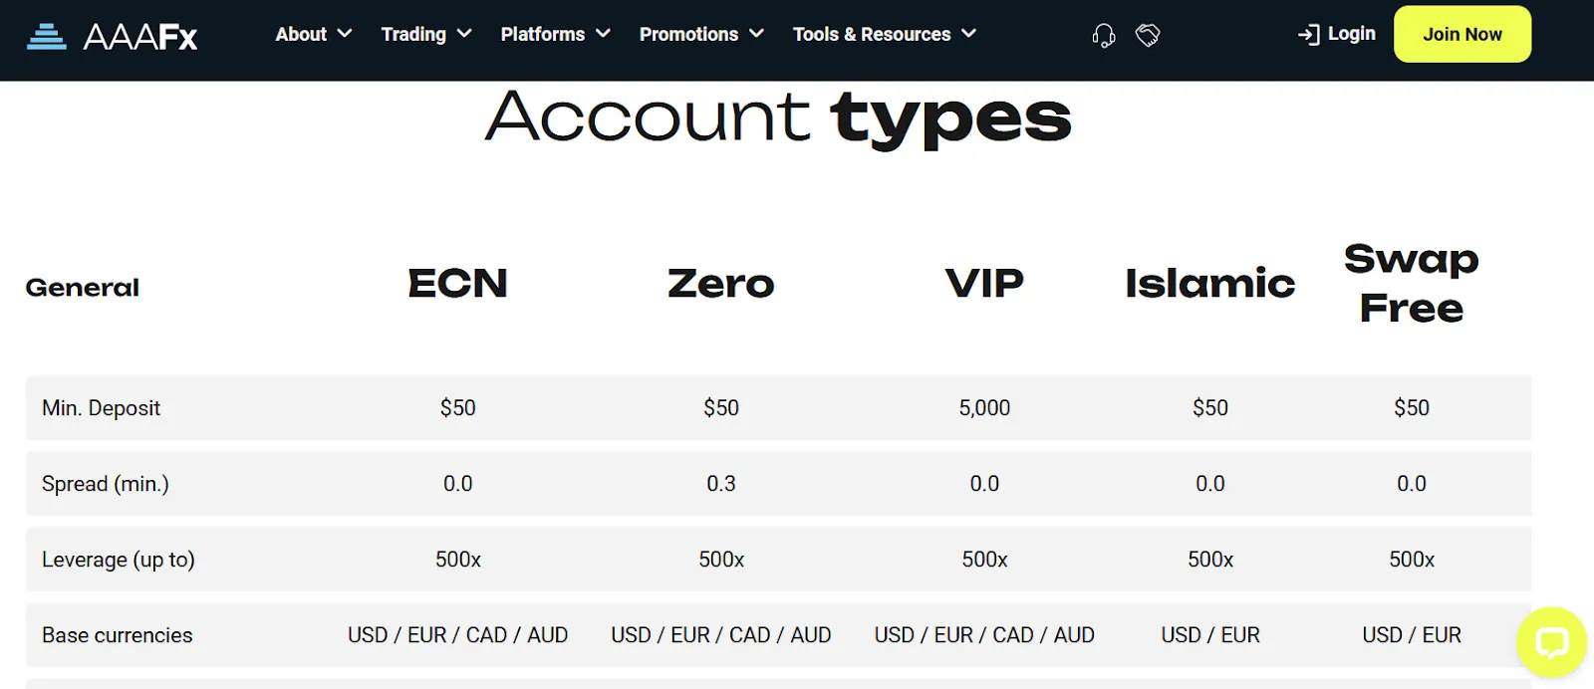Open the live chat bubble widget

tap(1551, 642)
